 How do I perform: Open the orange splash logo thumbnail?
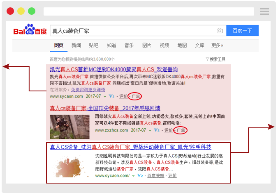point(70,166)
